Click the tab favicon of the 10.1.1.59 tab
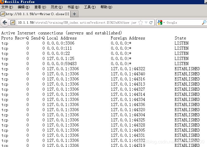207x147 pixels. tap(3, 14)
